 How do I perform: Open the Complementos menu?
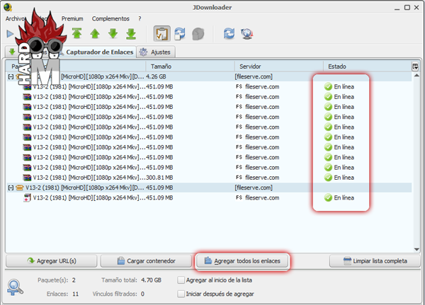[x=110, y=18]
